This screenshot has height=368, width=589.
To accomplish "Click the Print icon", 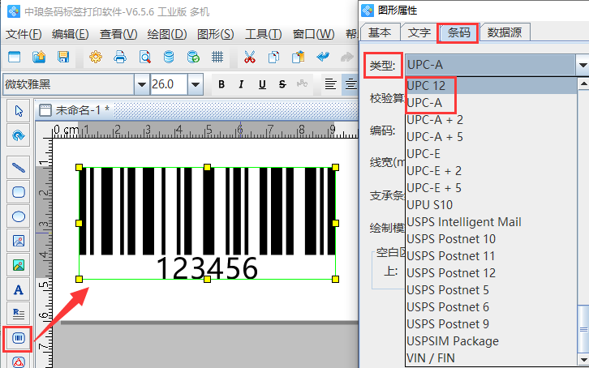I will [x=120, y=57].
